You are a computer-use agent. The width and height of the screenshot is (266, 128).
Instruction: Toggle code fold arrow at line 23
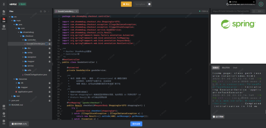pyautogui.click(x=61, y=76)
